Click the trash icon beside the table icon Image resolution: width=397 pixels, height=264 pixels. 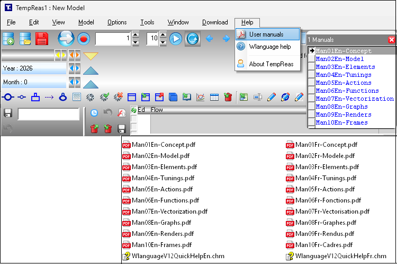coord(228,97)
